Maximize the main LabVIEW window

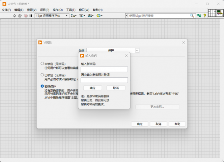pyautogui.click(x=207, y=4)
